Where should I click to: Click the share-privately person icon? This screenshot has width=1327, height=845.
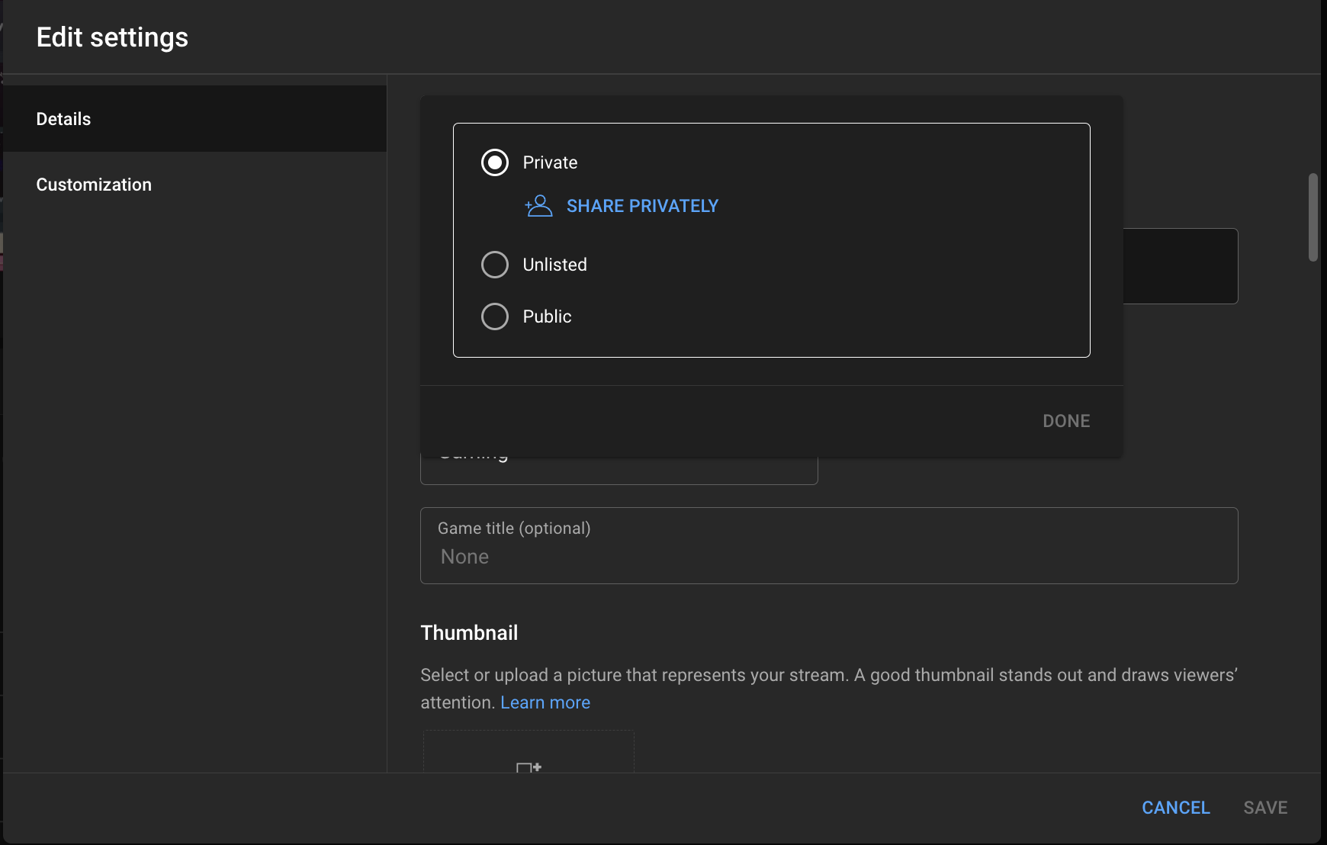[x=540, y=206]
